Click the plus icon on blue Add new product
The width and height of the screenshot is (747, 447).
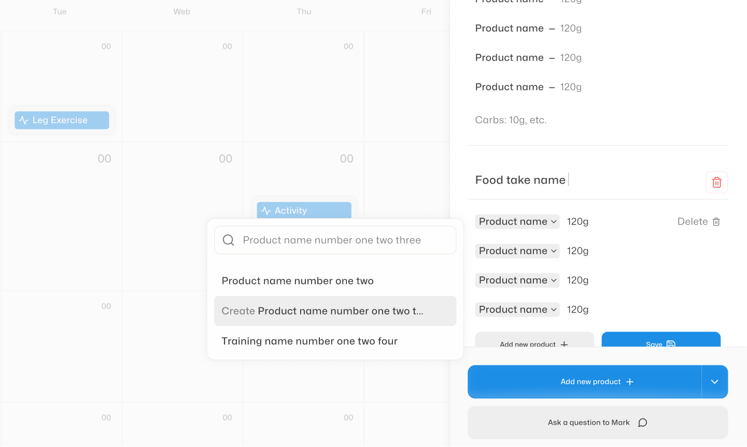click(x=630, y=382)
